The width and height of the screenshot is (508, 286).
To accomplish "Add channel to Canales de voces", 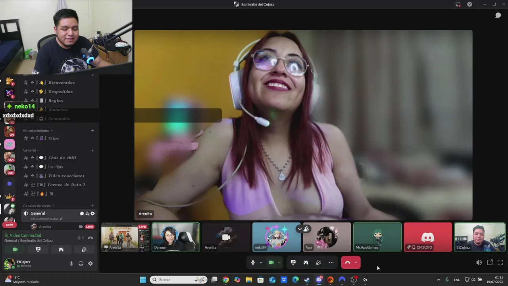I will pyautogui.click(x=92, y=206).
